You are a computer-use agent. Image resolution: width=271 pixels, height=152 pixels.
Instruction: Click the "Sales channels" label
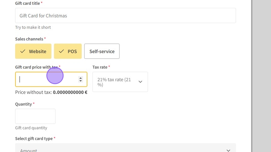29,39
